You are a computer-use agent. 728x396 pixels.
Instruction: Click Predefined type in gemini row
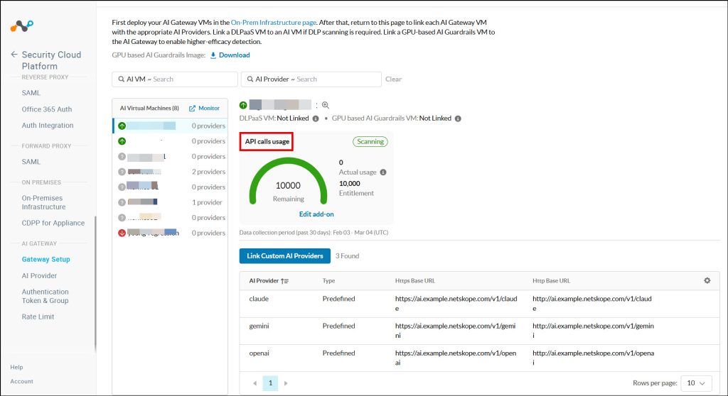339,326
